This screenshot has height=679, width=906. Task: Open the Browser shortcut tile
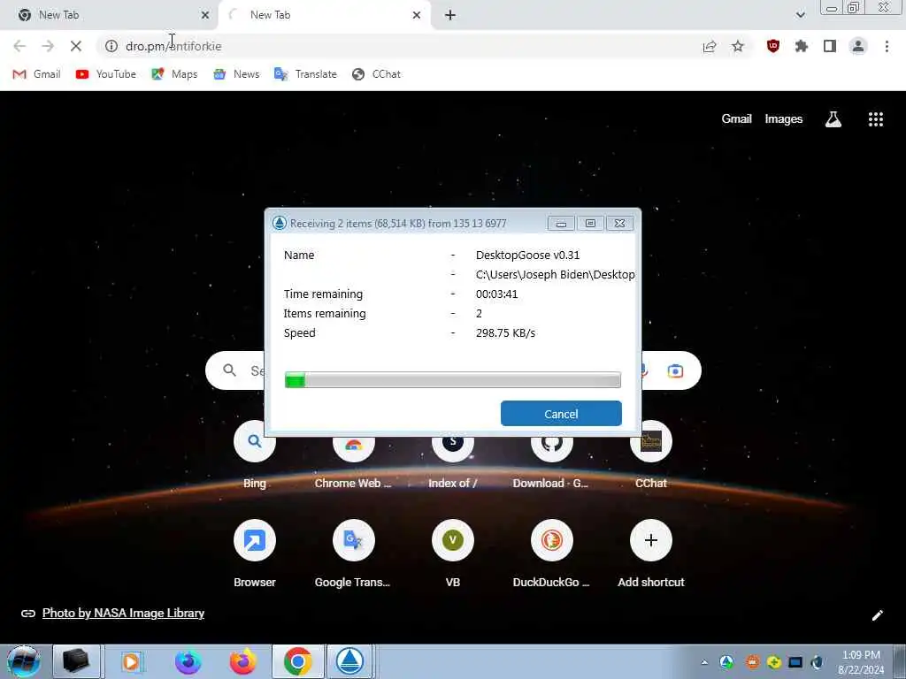pos(254,553)
